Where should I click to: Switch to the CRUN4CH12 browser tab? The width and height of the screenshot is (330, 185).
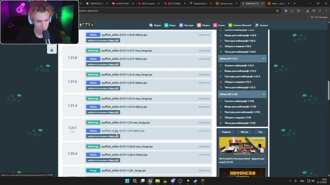[x=97, y=4]
